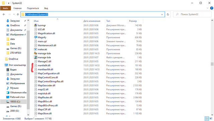This screenshot has height=121, width=214.
Task: Open the lowercase data folder
Action: click(x=12, y=39)
